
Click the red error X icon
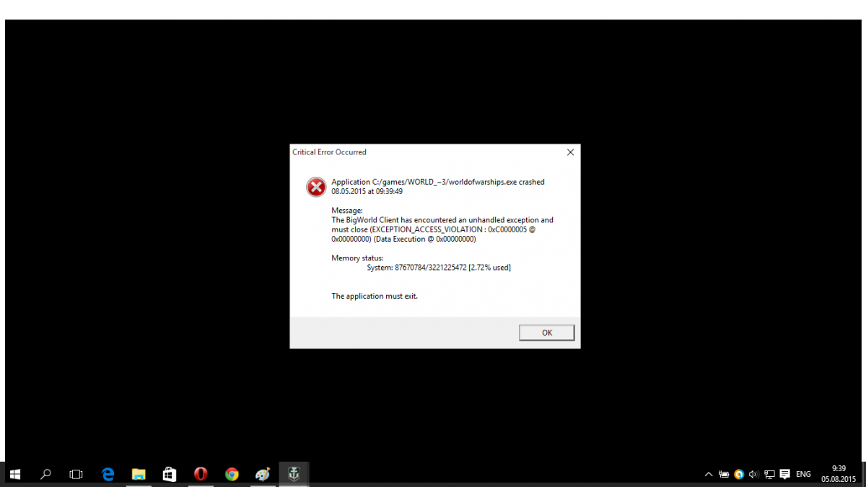tap(316, 188)
